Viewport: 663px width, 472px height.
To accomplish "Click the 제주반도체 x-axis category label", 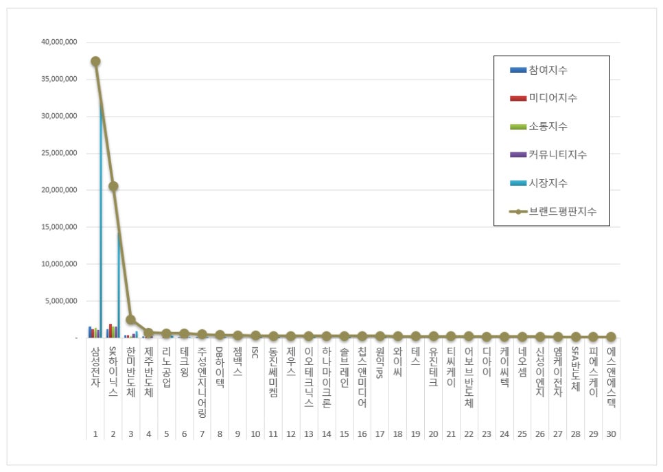I will click(149, 373).
